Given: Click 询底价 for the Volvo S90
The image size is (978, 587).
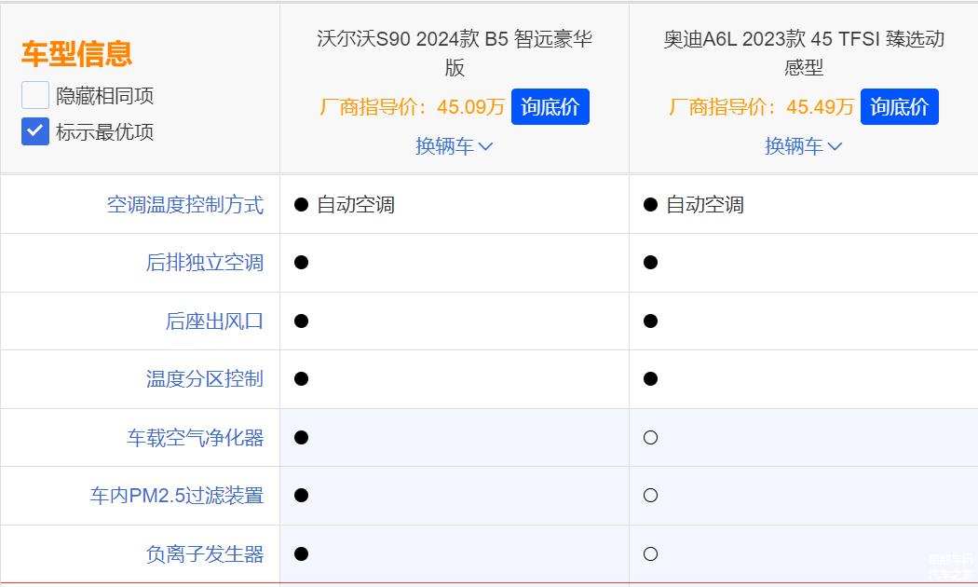Looking at the screenshot, I should 550,107.
